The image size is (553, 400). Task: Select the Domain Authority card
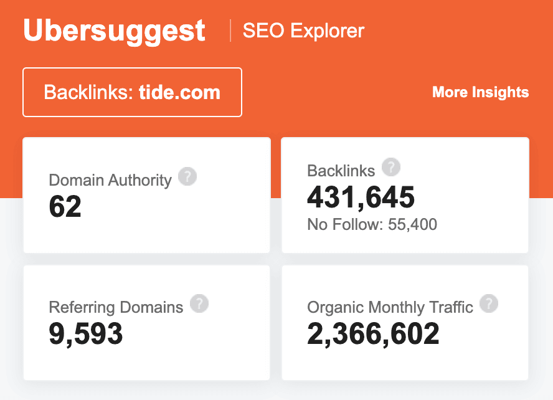[146, 195]
